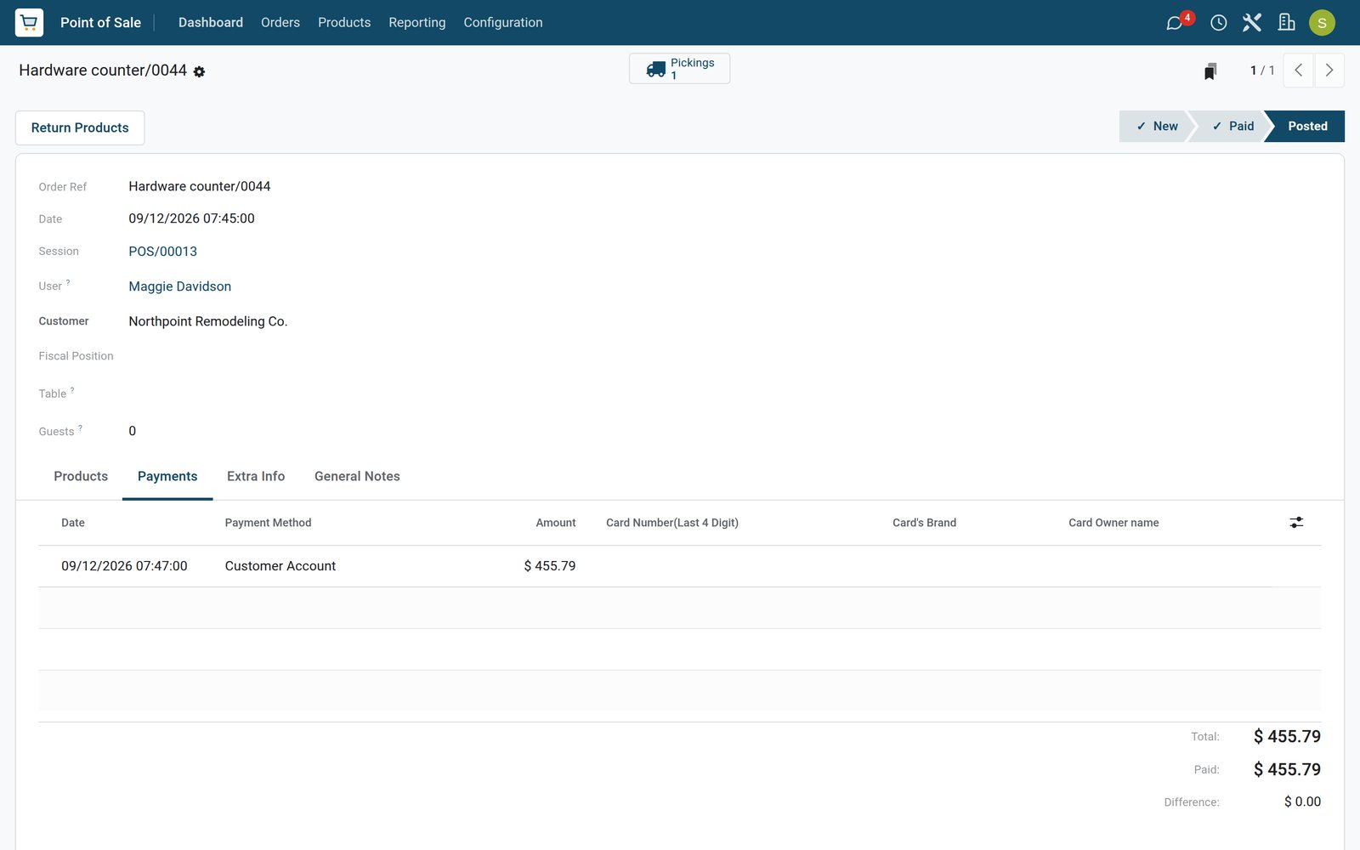Screen dimensions: 1360x850
Task: Open user link Maggie Davidson
Action: tap(180, 286)
